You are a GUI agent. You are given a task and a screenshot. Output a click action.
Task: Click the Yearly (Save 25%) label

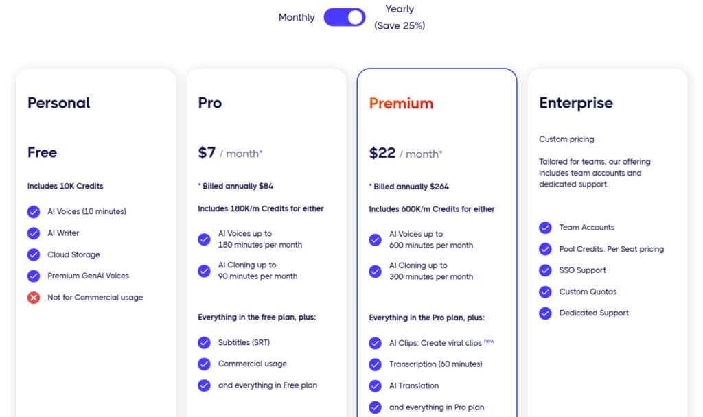[x=399, y=17]
